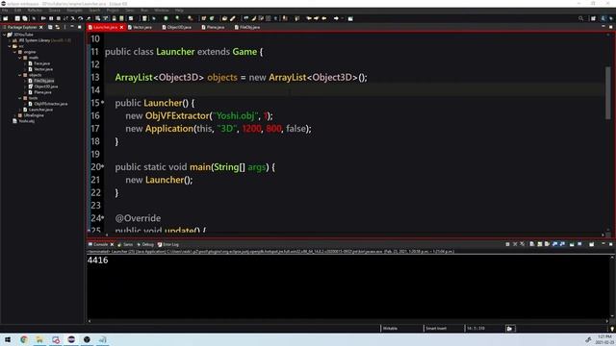Click the Terminate icon in Console toolbar
The width and height of the screenshot is (616, 346).
coord(507,244)
